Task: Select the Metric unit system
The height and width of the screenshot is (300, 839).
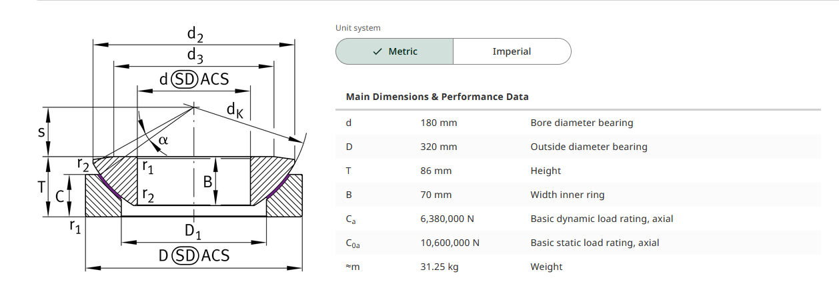Action: (394, 51)
